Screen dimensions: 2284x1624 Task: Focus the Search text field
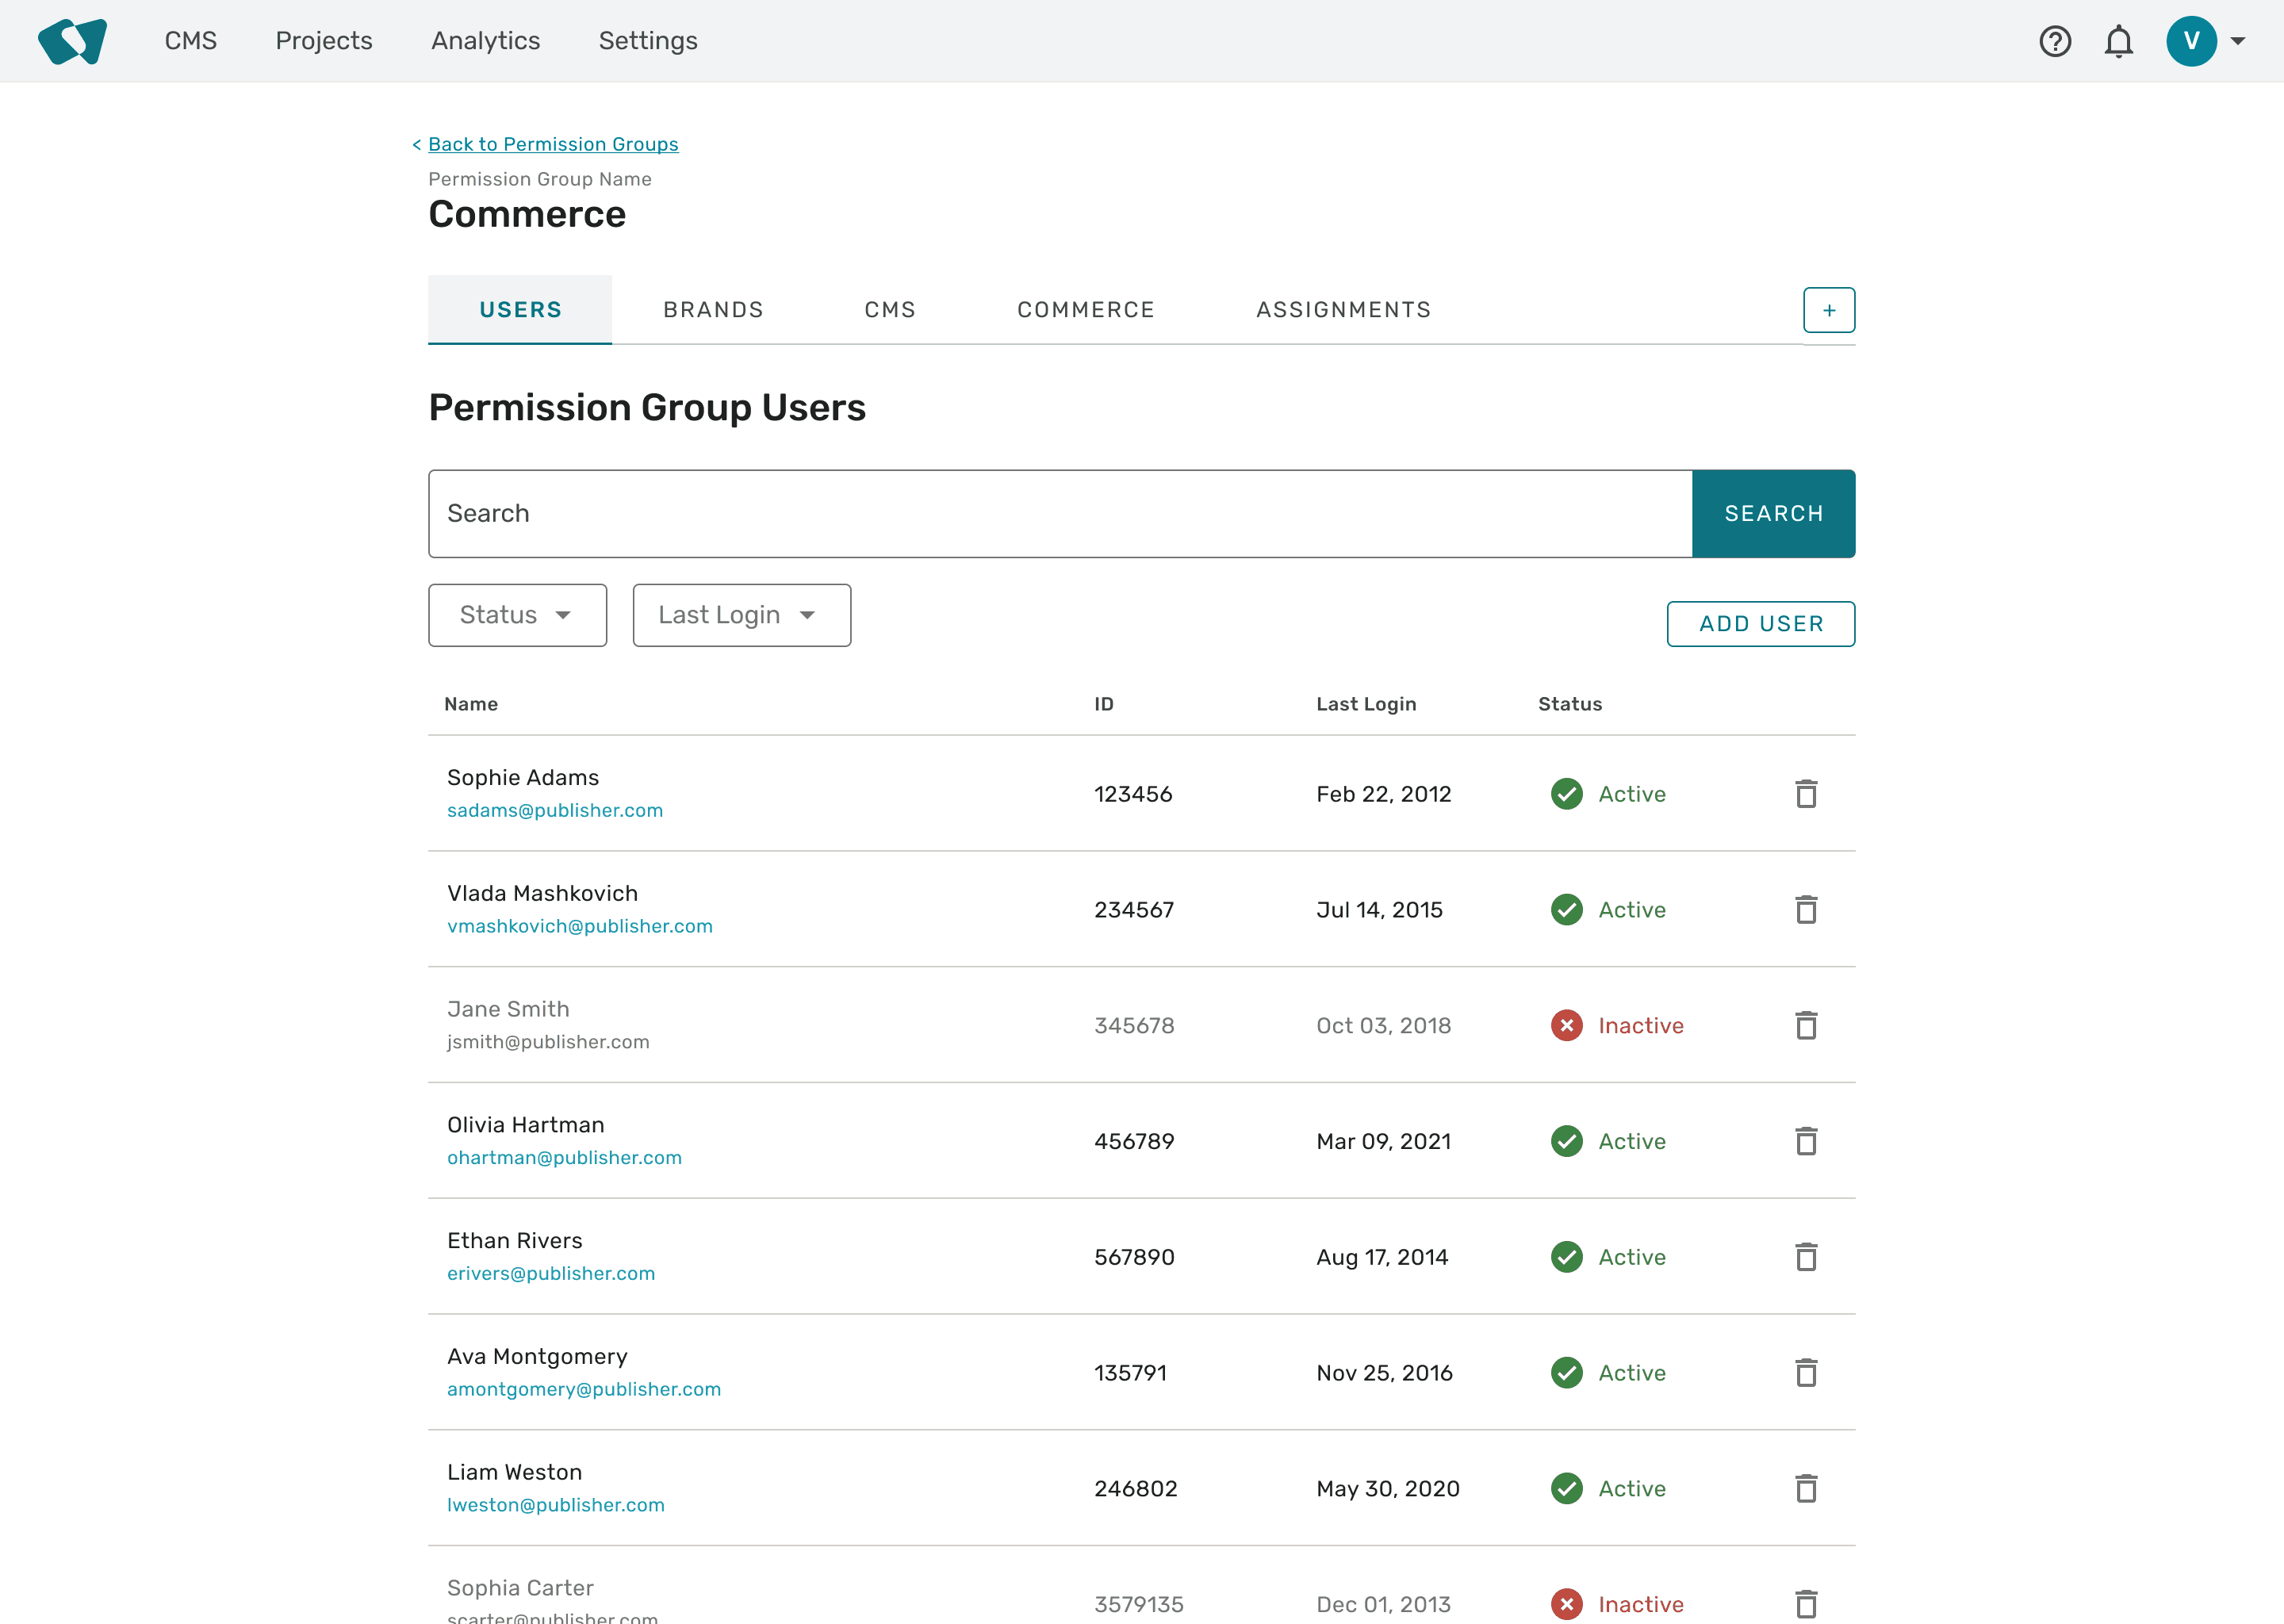coord(1060,513)
